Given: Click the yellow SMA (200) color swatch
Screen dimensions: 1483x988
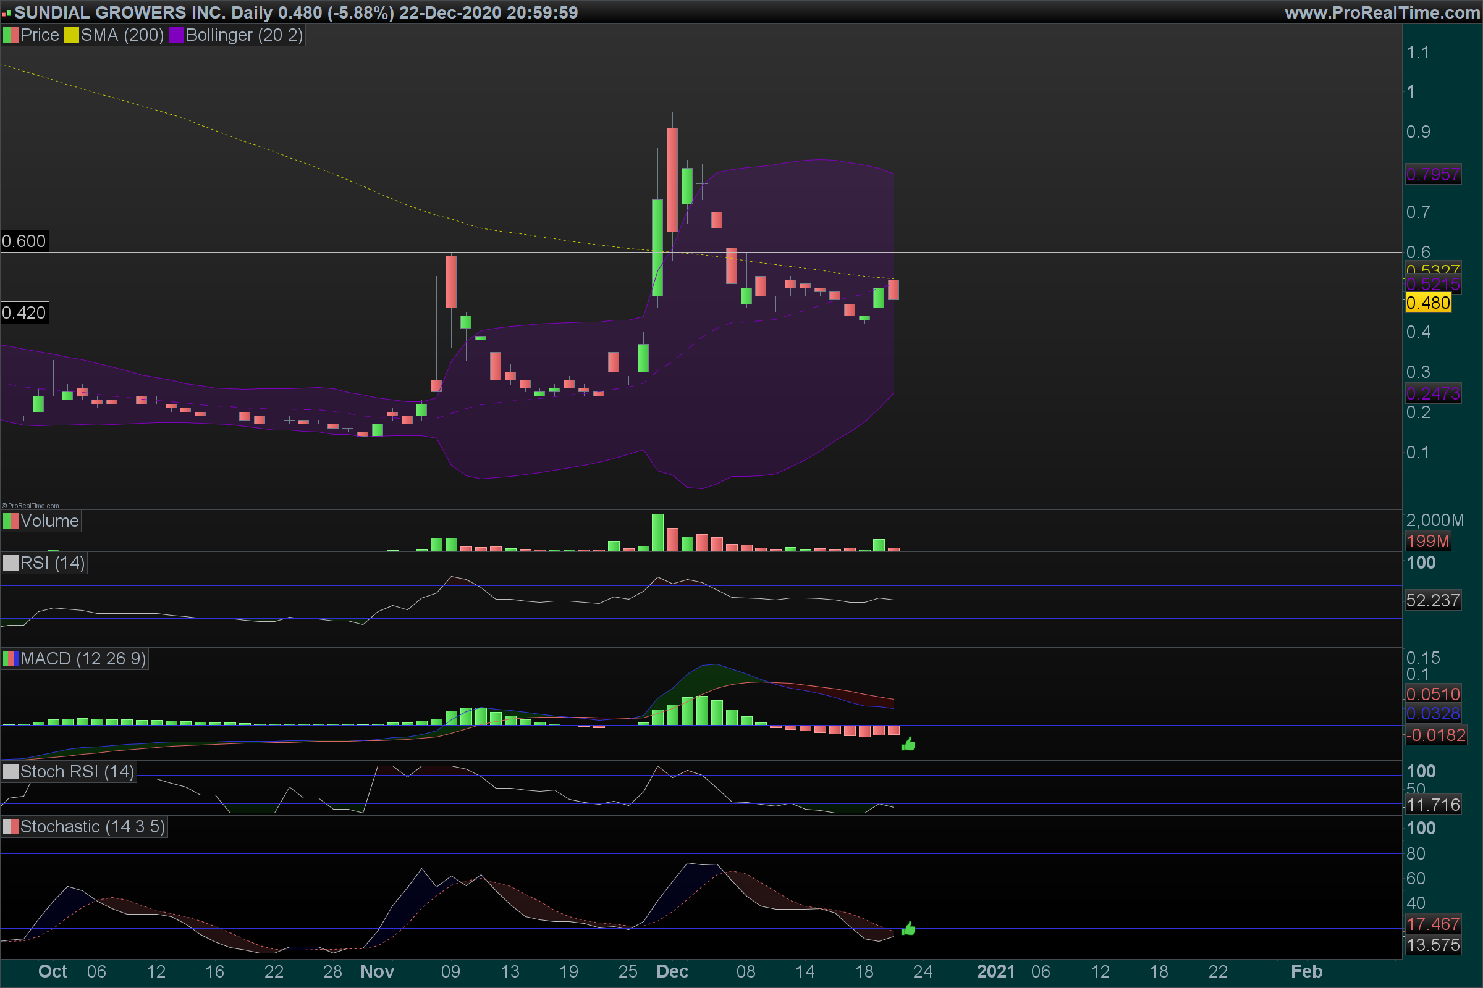Looking at the screenshot, I should [71, 35].
